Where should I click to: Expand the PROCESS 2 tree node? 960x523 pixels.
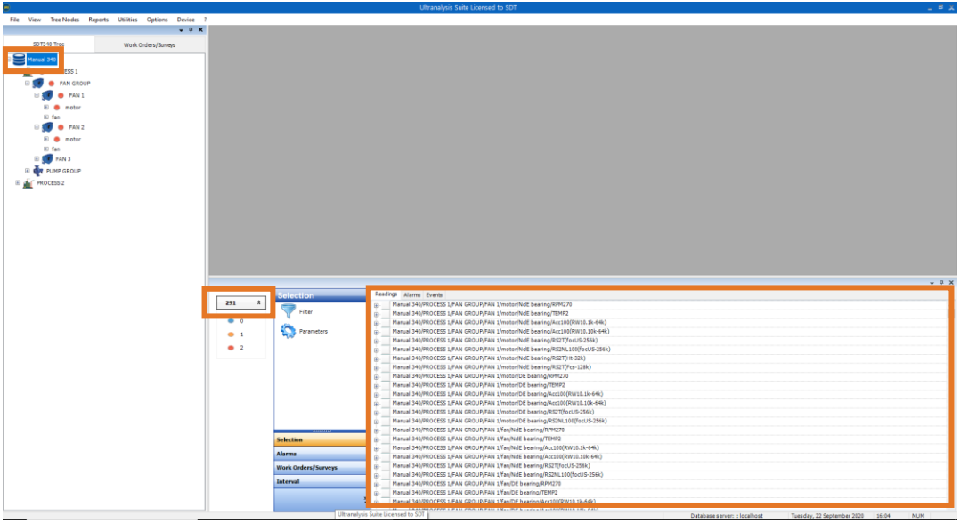click(x=17, y=183)
